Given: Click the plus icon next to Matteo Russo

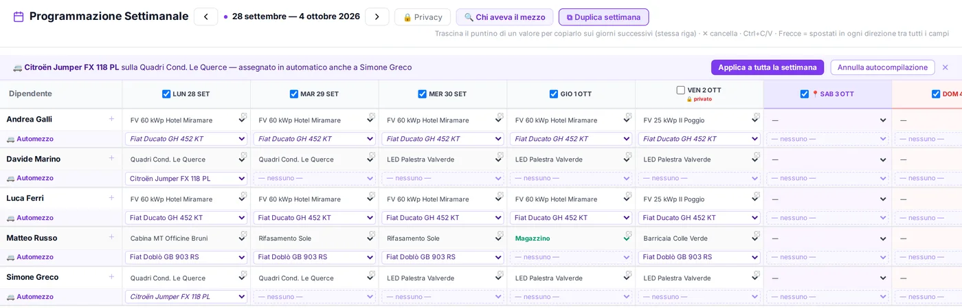Looking at the screenshot, I should pos(111,237).
